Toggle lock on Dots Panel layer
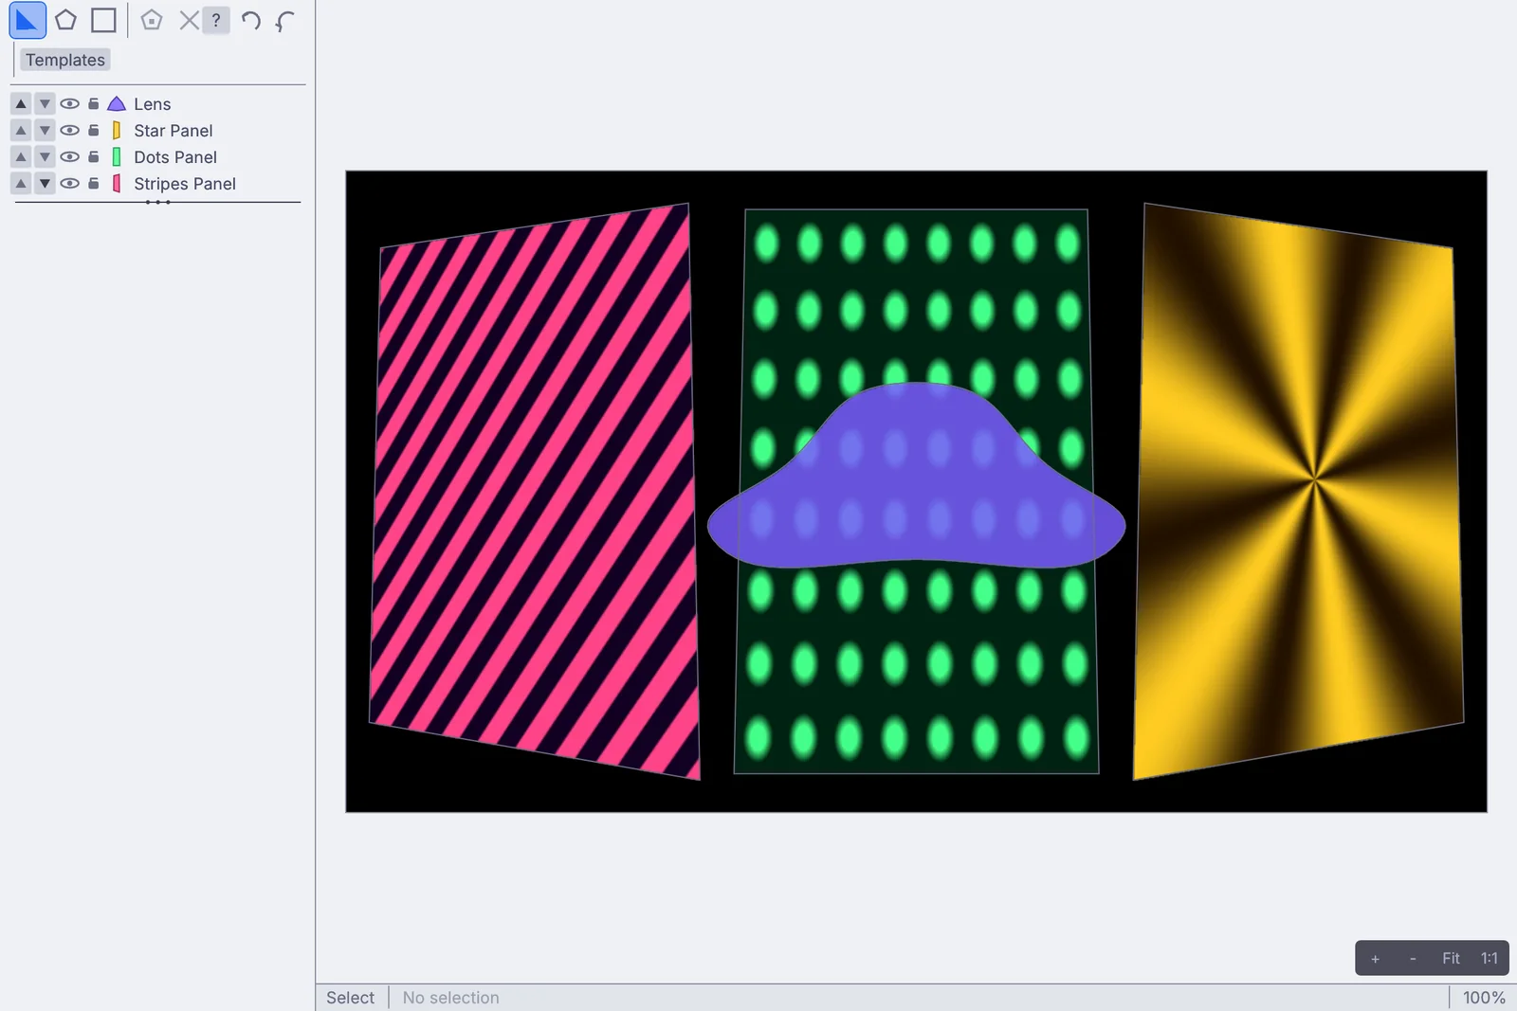The height and width of the screenshot is (1011, 1517). click(x=94, y=156)
